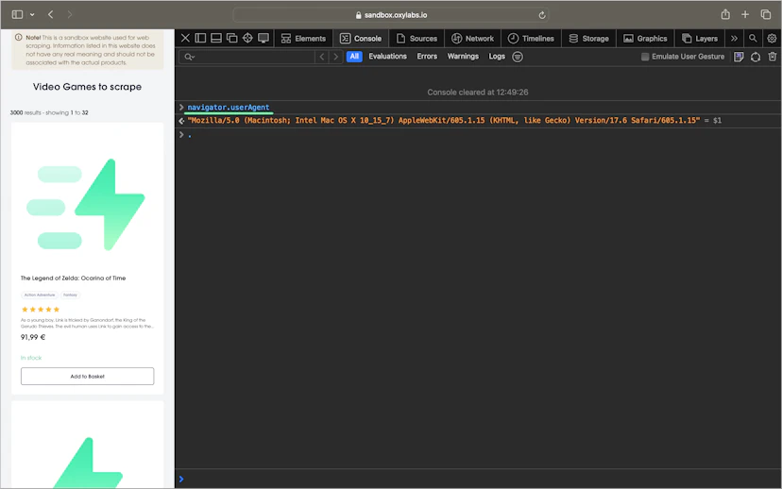The image size is (782, 489).
Task: Click the five-star rating on Zelda
Action: click(x=41, y=310)
